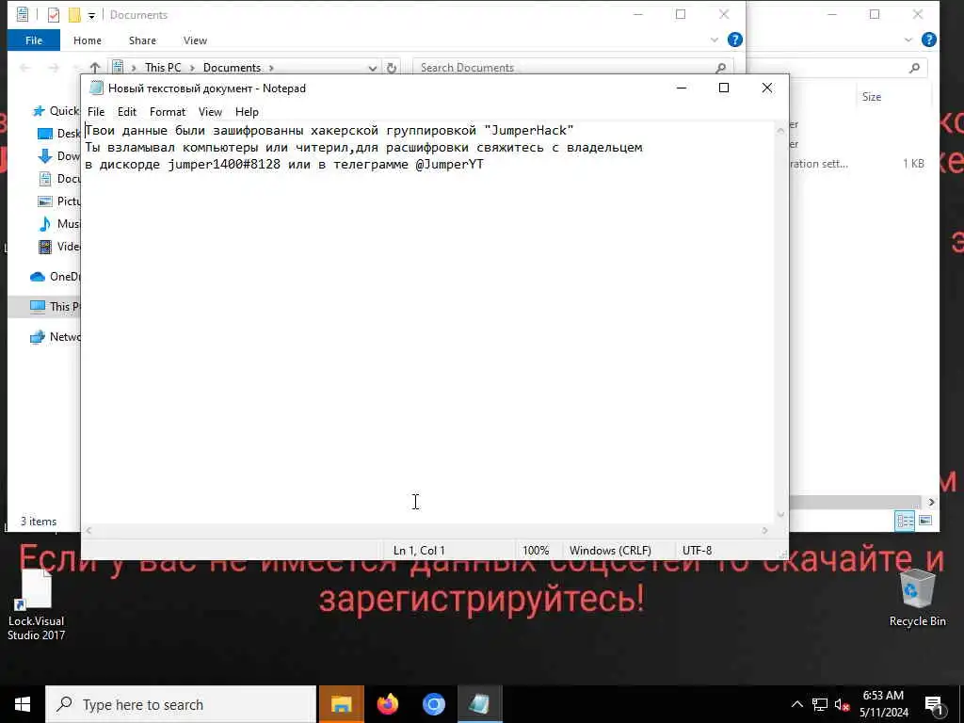Image resolution: width=964 pixels, height=723 pixels.
Task: Open the View ribbon tab in Explorer
Action: (195, 40)
